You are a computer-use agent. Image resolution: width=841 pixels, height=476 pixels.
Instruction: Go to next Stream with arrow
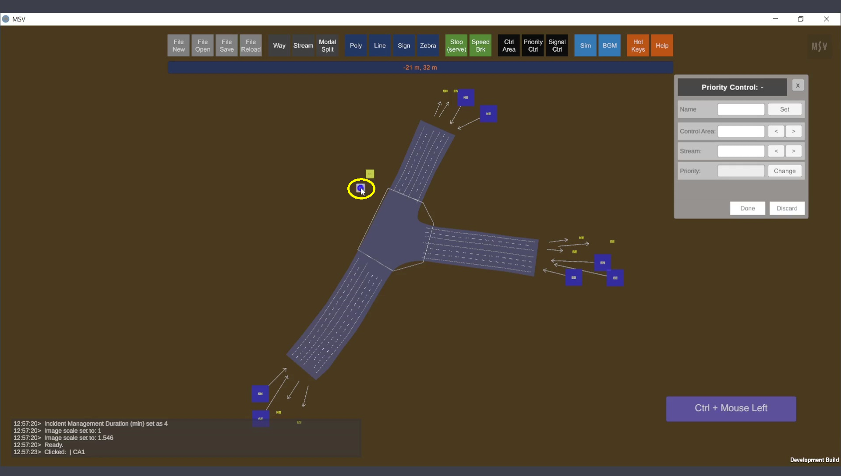(x=793, y=151)
